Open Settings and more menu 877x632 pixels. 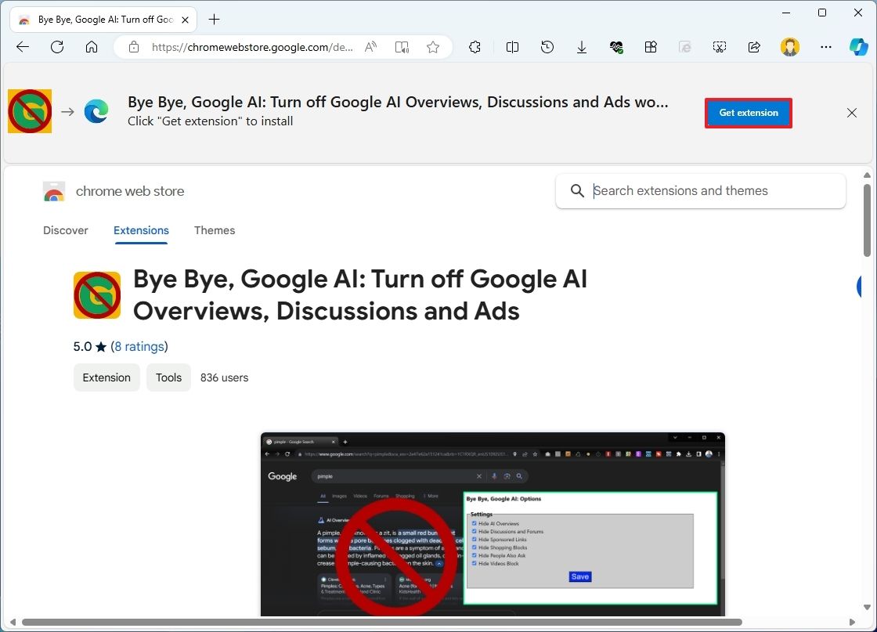[x=826, y=47]
